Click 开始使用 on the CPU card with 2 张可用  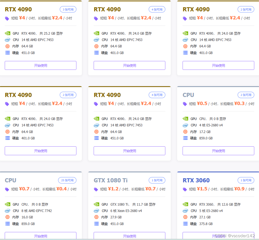point(218,151)
